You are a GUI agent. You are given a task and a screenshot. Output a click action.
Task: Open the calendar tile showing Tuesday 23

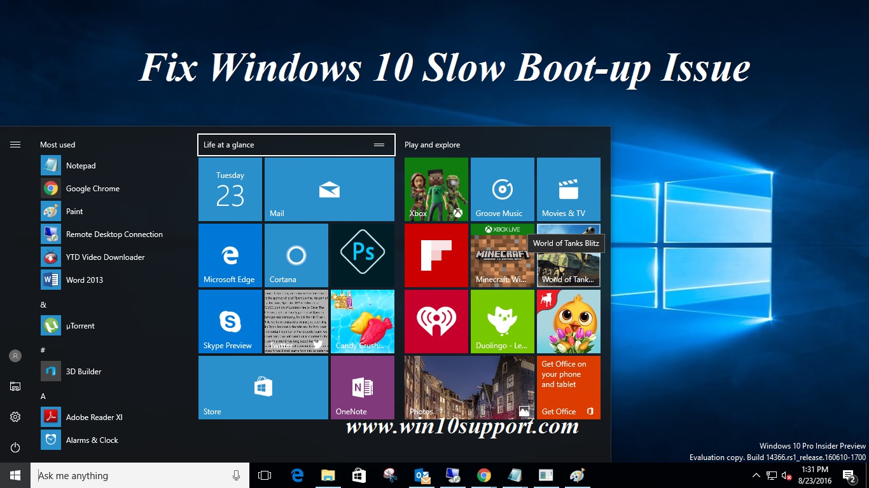(230, 189)
